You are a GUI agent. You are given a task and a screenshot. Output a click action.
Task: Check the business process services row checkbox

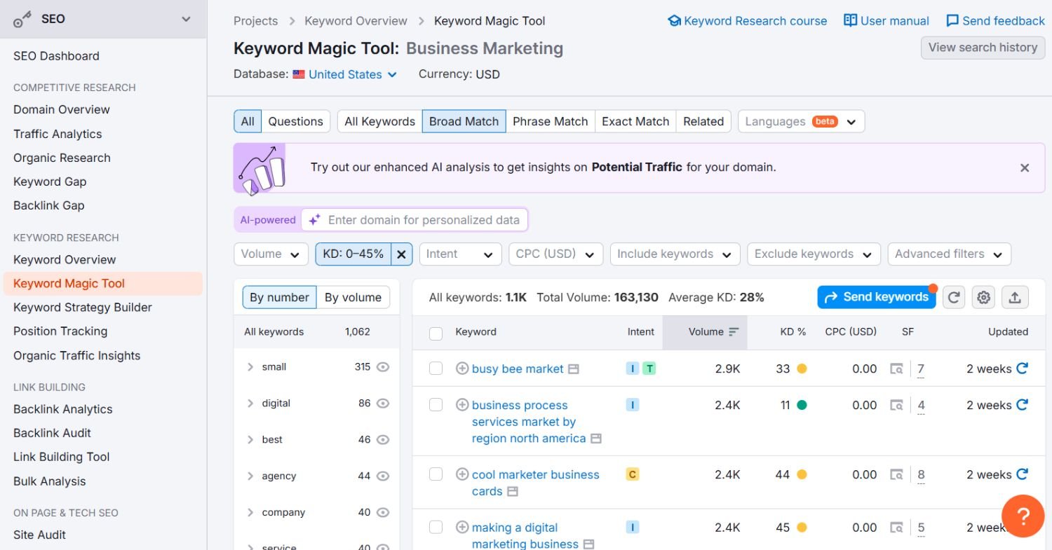pos(436,405)
